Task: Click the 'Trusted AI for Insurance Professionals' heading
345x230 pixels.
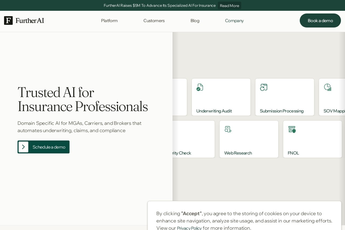Action: click(x=83, y=99)
